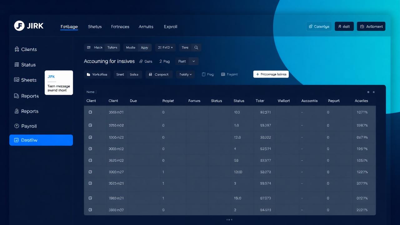Viewport: 400px width, 225px height.
Task: Select the Tallors filter segment
Action: pyautogui.click(x=112, y=47)
